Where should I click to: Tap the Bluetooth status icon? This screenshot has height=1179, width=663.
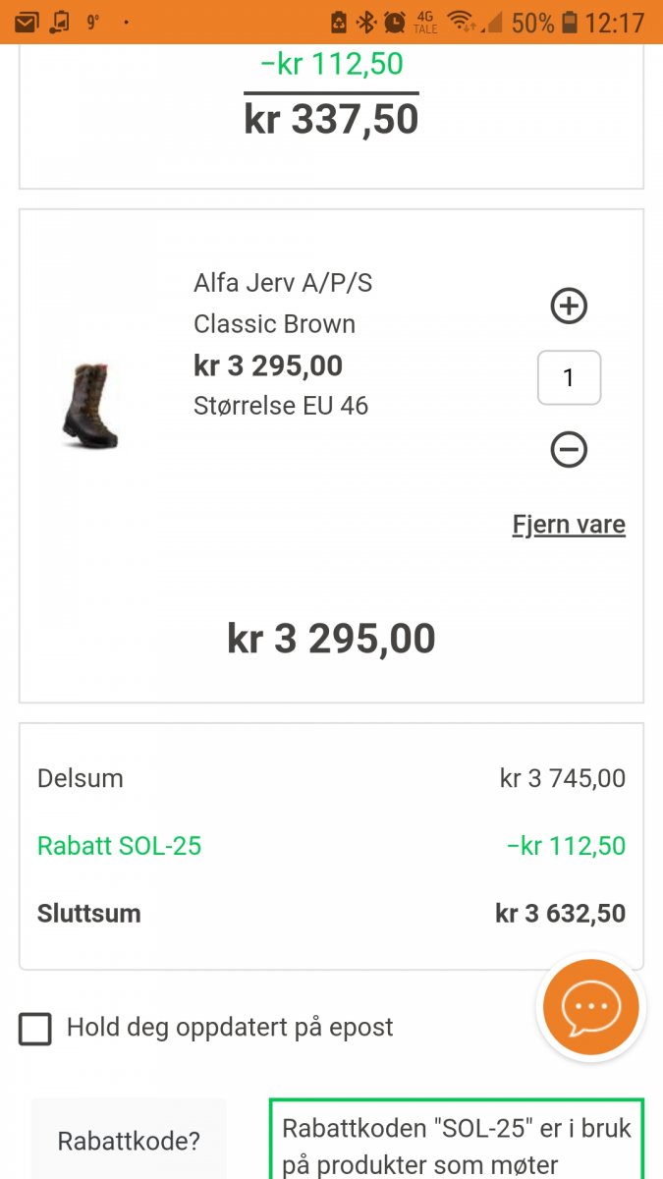(x=365, y=22)
